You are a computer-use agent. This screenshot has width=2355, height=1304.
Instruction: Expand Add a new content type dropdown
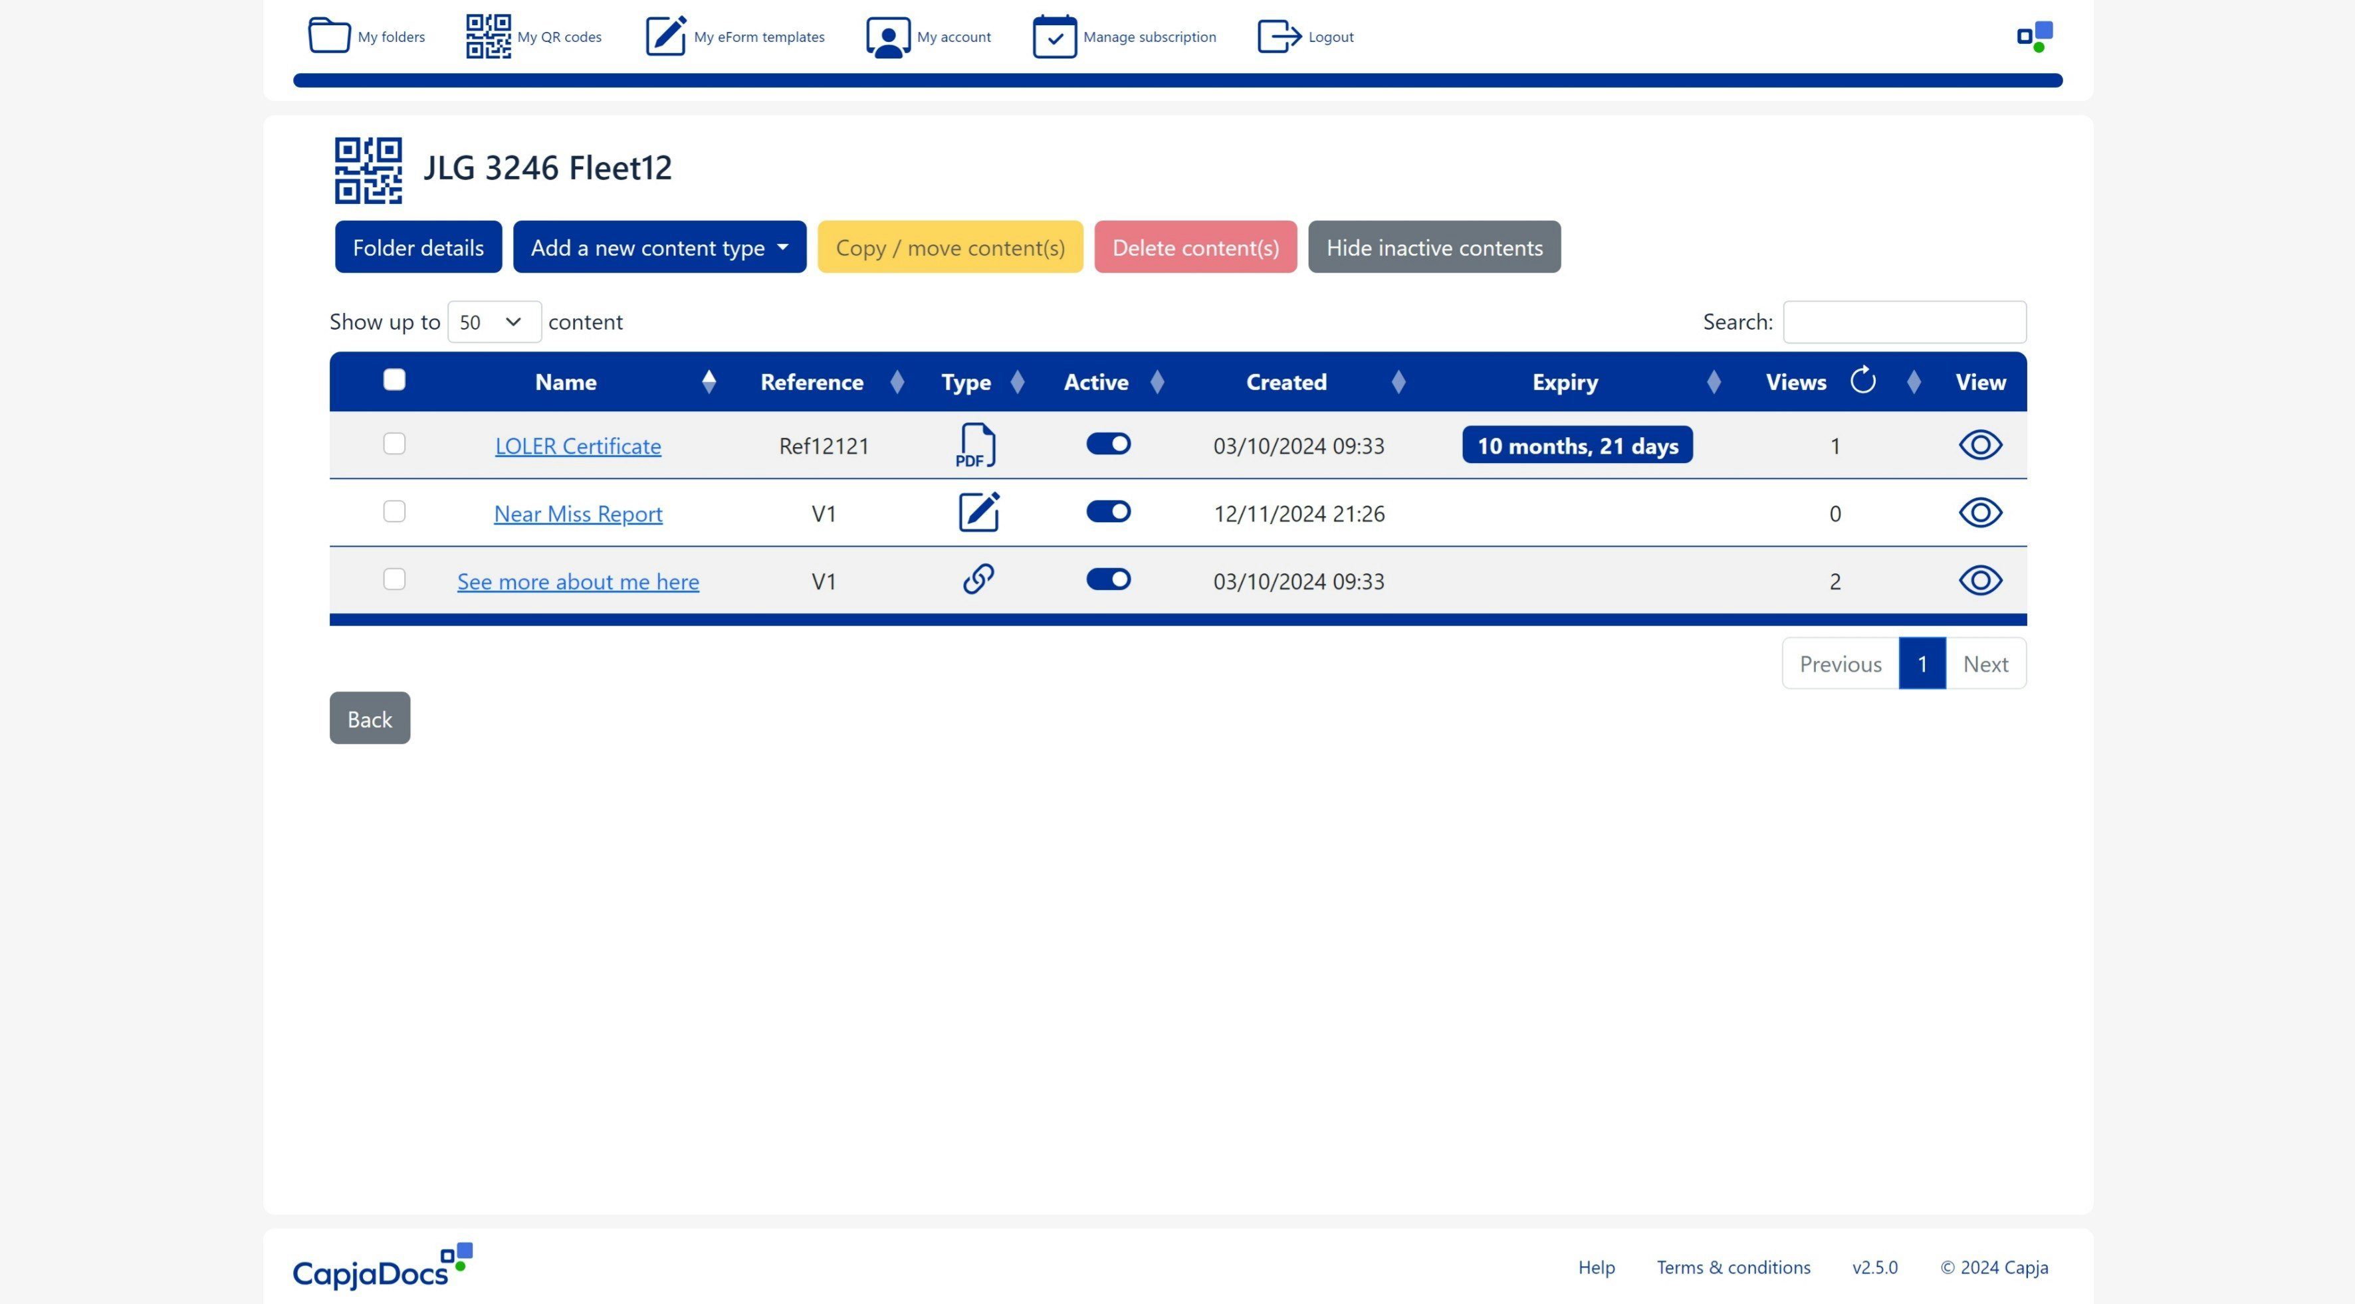pyautogui.click(x=659, y=246)
